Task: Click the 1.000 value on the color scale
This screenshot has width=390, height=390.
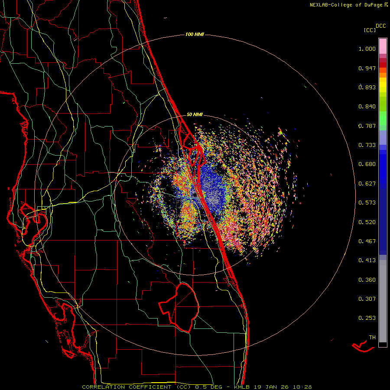Action: (x=367, y=49)
